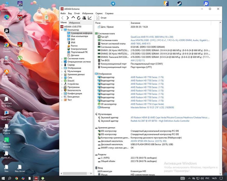Image resolution: width=227 pixels, height=181 pixels.
Task: Open the Справка menu
Action: point(109,13)
